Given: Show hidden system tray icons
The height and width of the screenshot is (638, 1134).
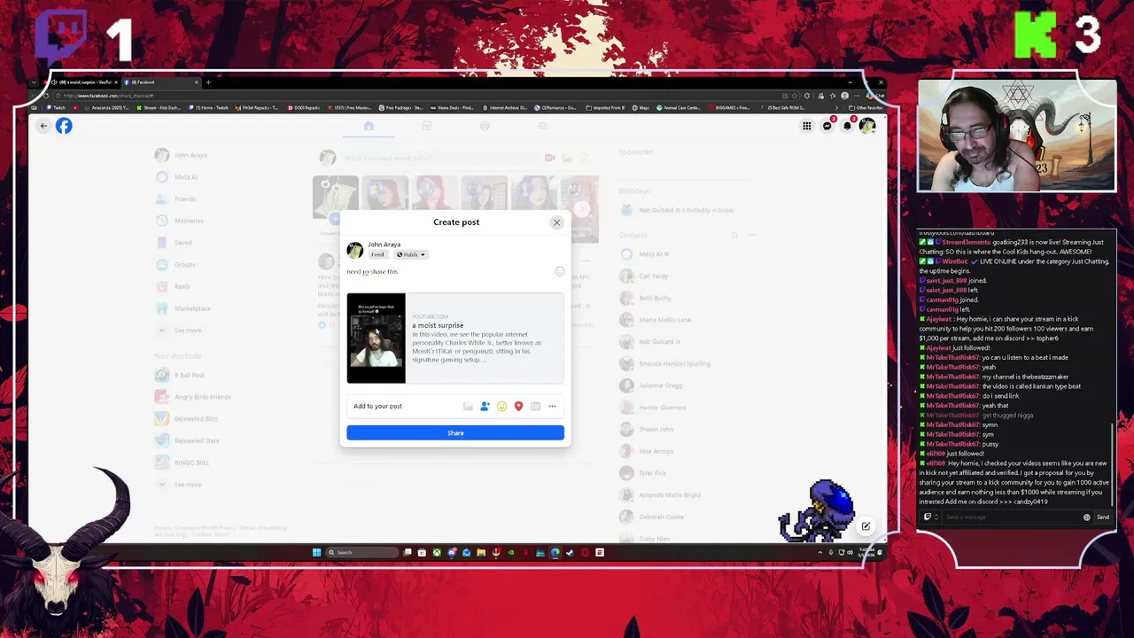Looking at the screenshot, I should point(820,552).
